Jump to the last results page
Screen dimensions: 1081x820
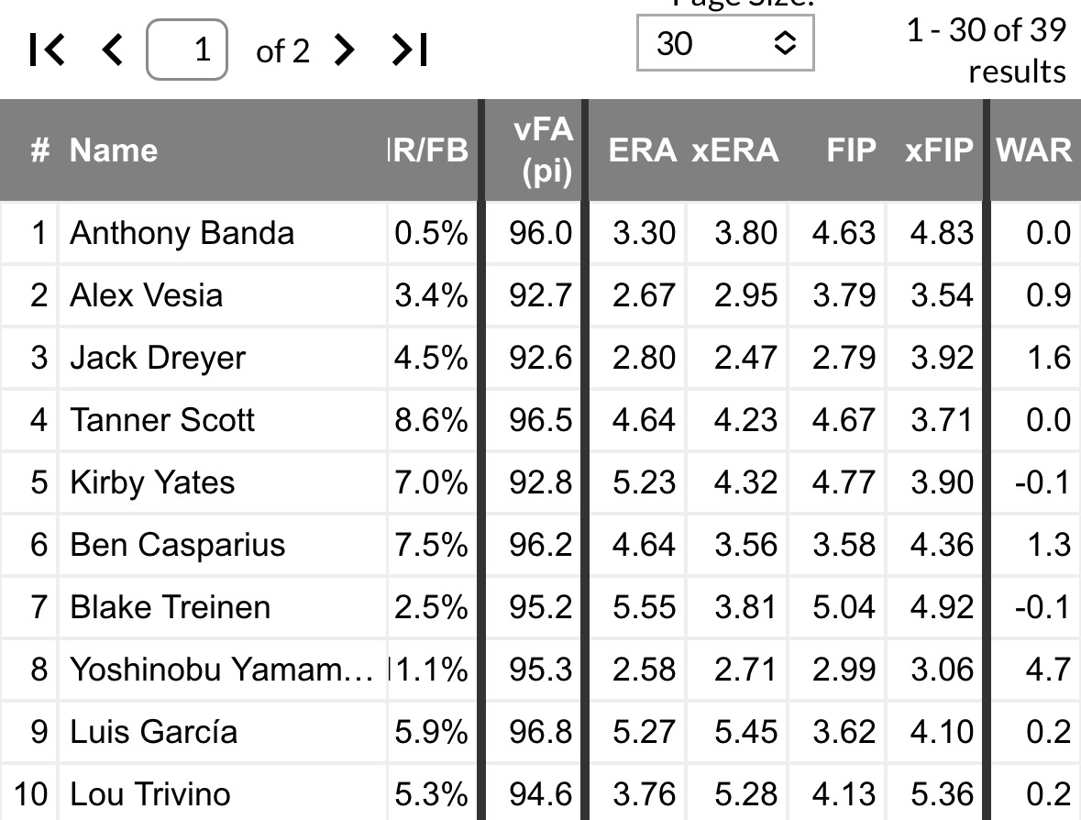coord(409,50)
